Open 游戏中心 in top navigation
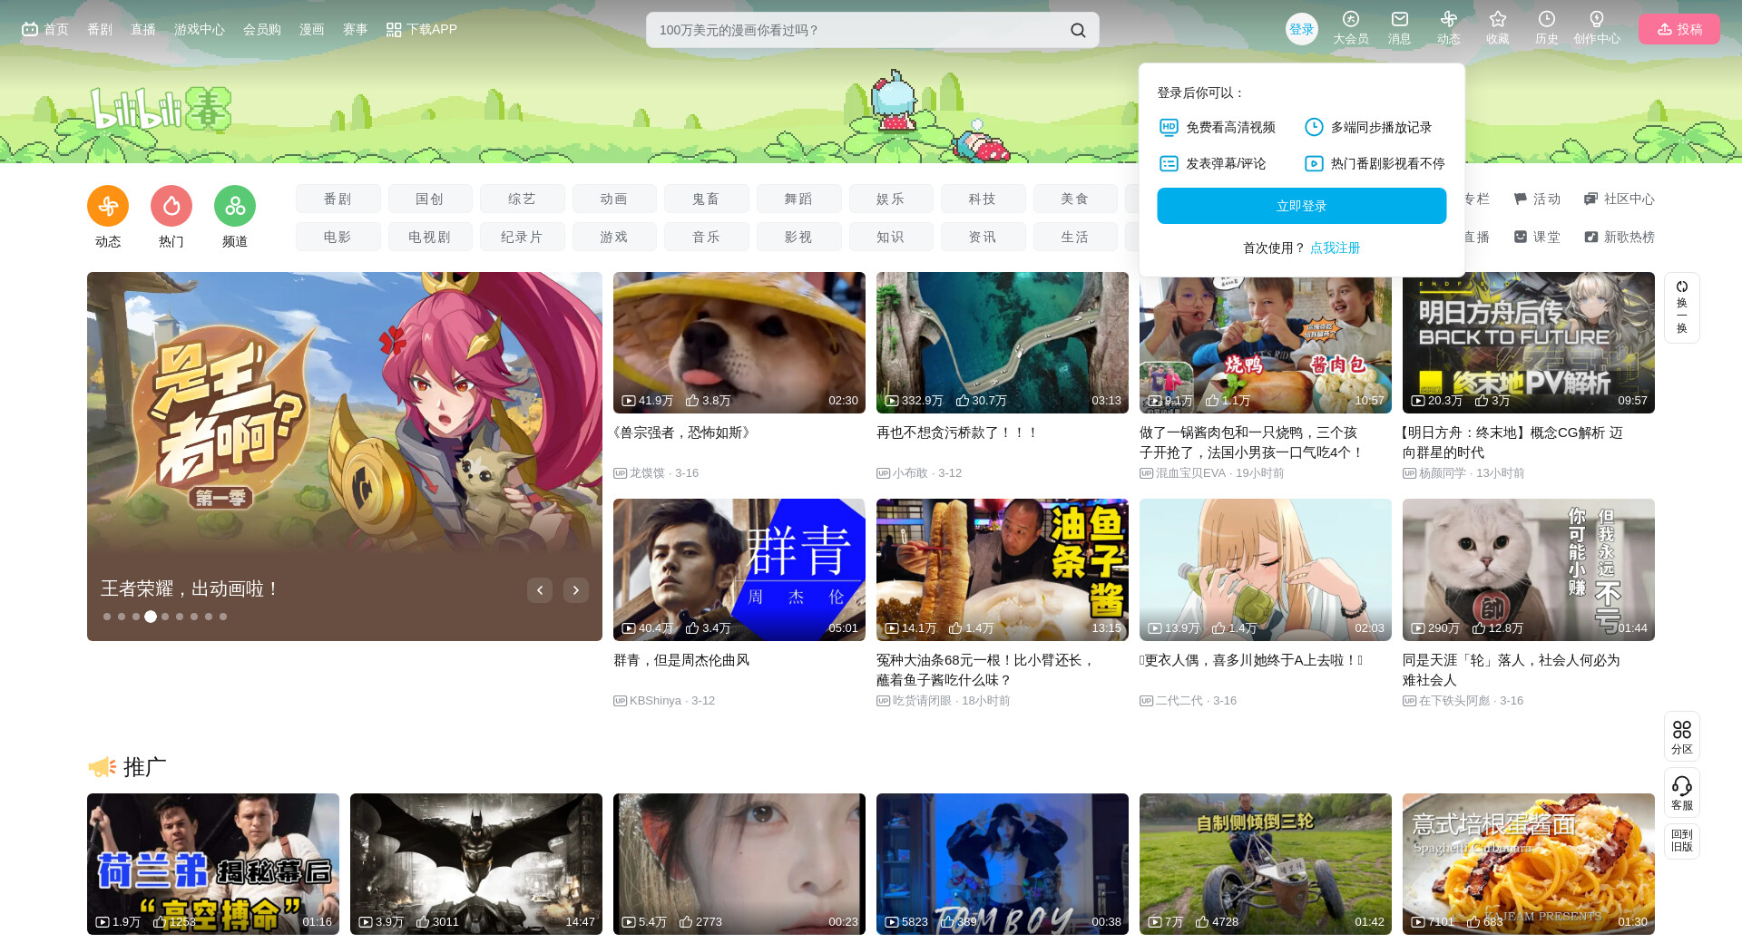 tap(200, 29)
